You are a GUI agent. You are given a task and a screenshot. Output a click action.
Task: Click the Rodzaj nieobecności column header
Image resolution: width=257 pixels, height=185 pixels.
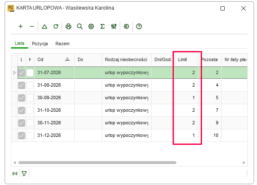pyautogui.click(x=126, y=60)
